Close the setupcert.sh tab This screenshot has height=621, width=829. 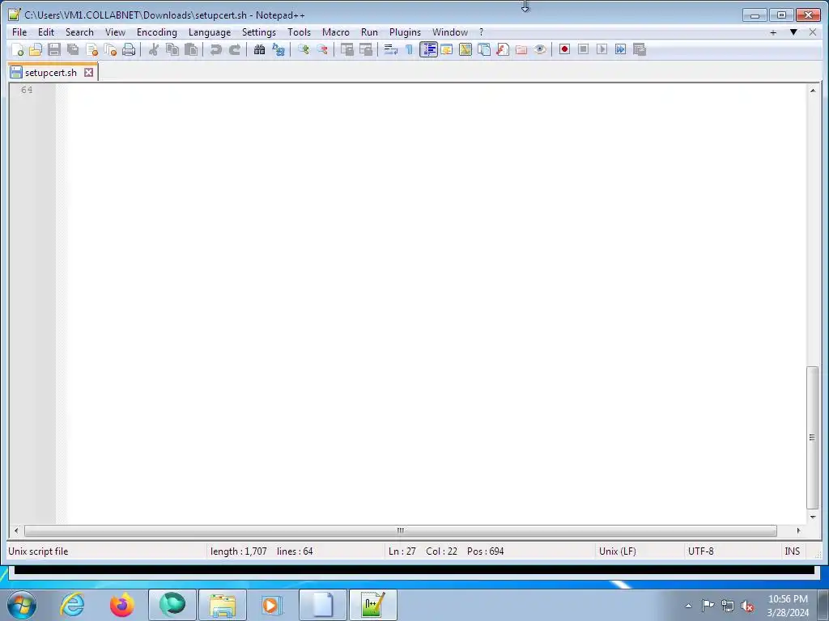[89, 72]
